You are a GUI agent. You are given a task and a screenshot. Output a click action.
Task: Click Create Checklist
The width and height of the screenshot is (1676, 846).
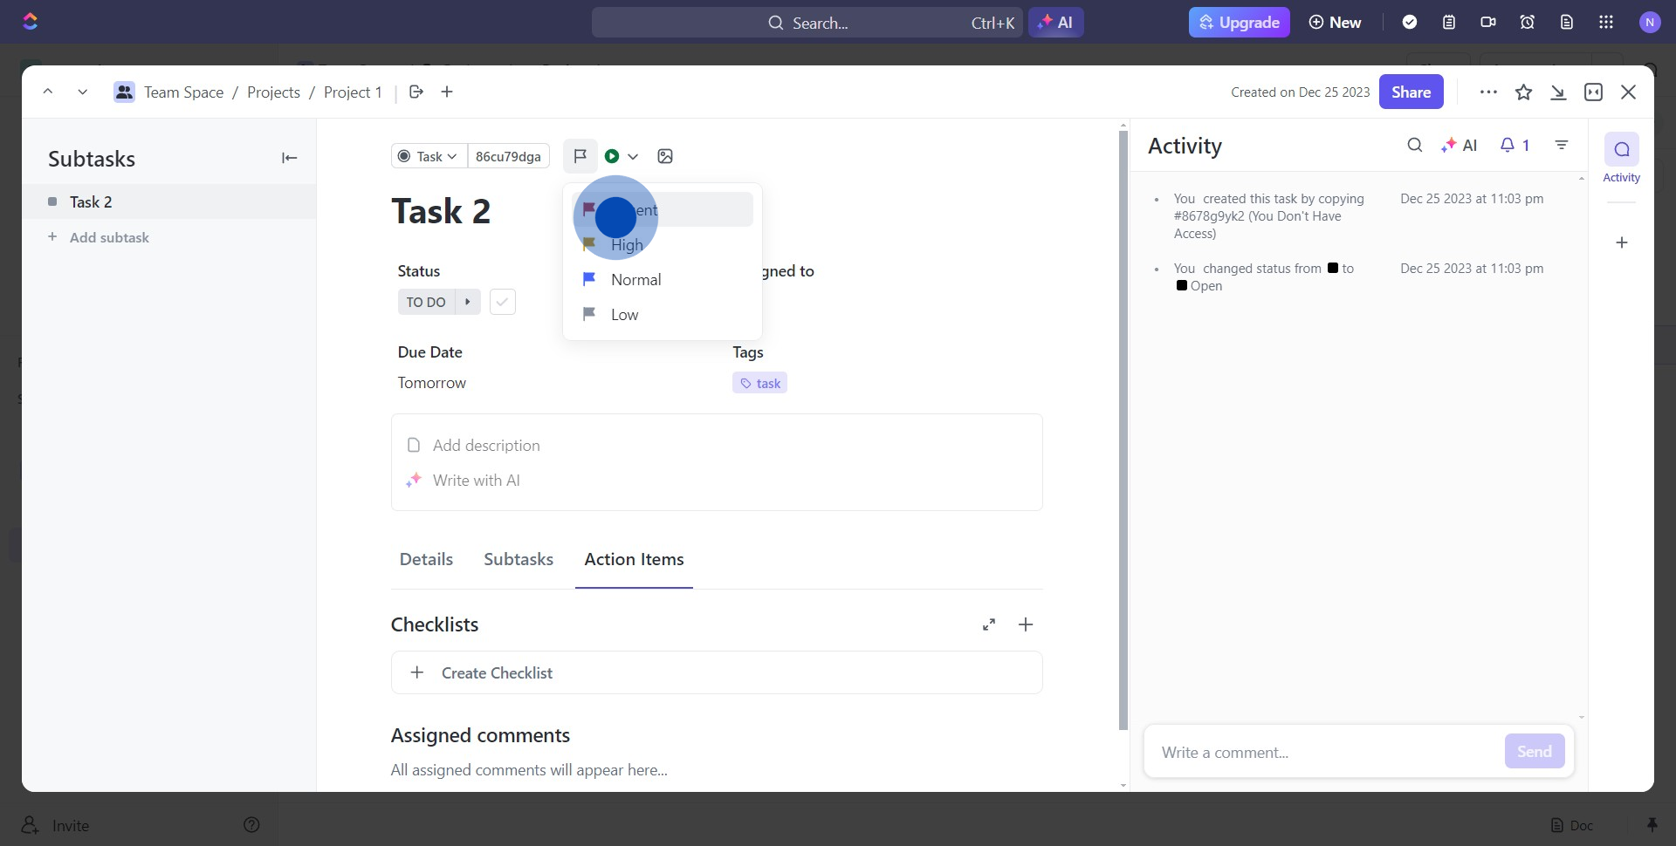click(497, 673)
